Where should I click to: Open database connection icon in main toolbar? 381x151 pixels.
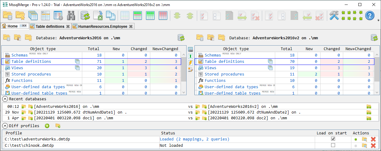(x=8, y=15)
